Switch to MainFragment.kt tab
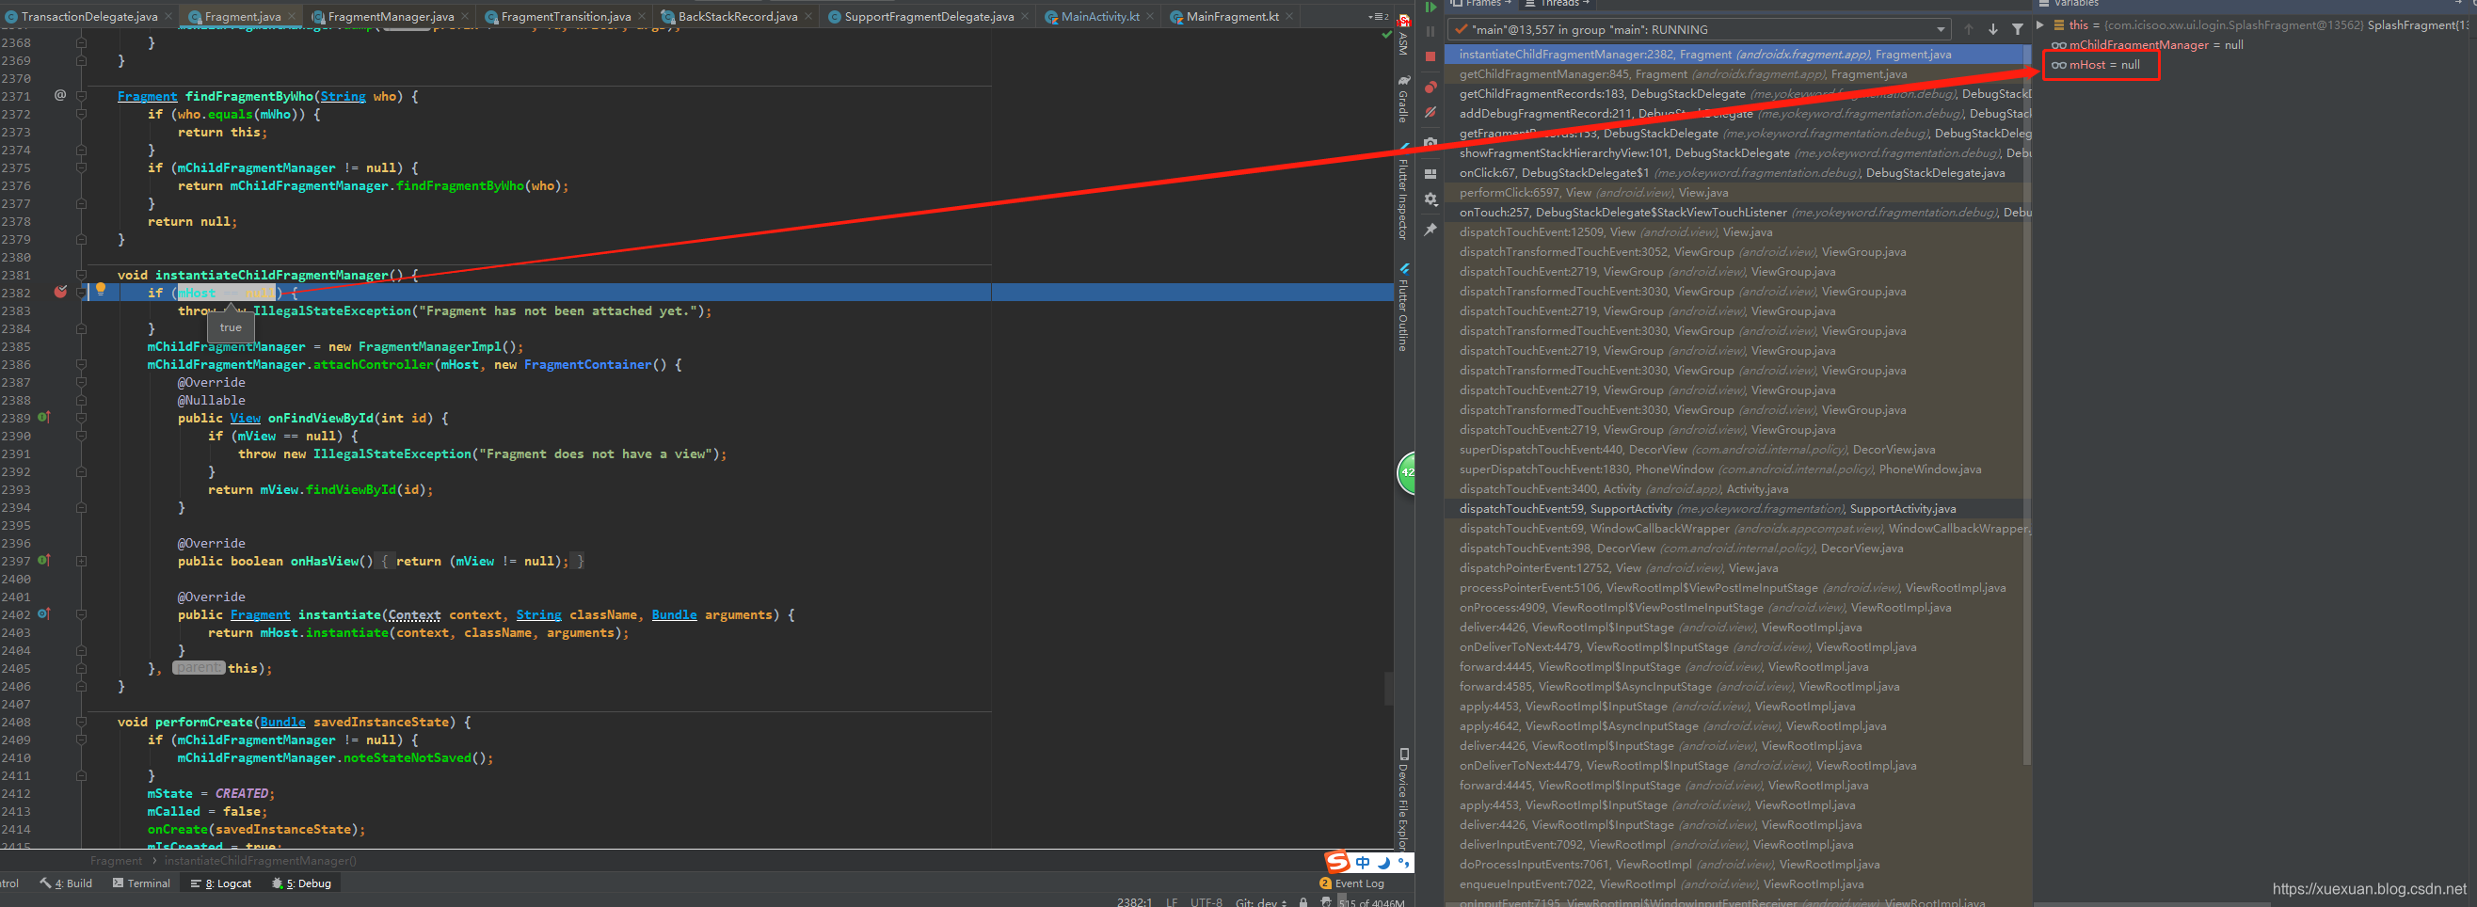2477x907 pixels. tap(1232, 16)
